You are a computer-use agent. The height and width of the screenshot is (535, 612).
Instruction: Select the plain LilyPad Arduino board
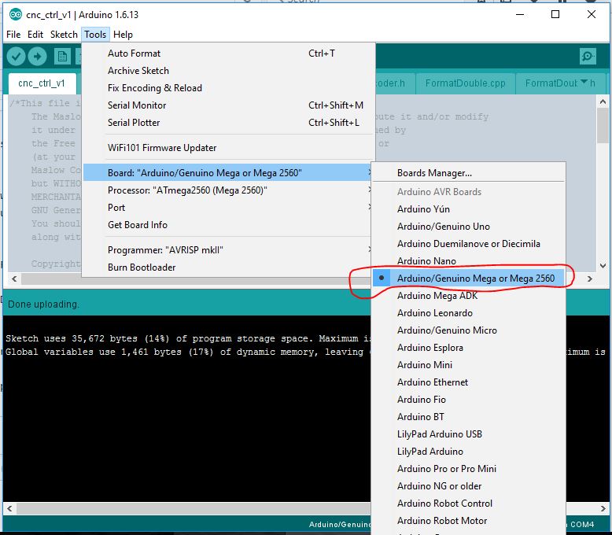(x=468, y=452)
